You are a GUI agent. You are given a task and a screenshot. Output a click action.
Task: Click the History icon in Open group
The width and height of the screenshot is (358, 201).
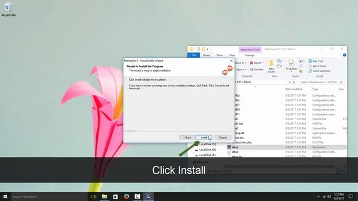click(x=301, y=71)
